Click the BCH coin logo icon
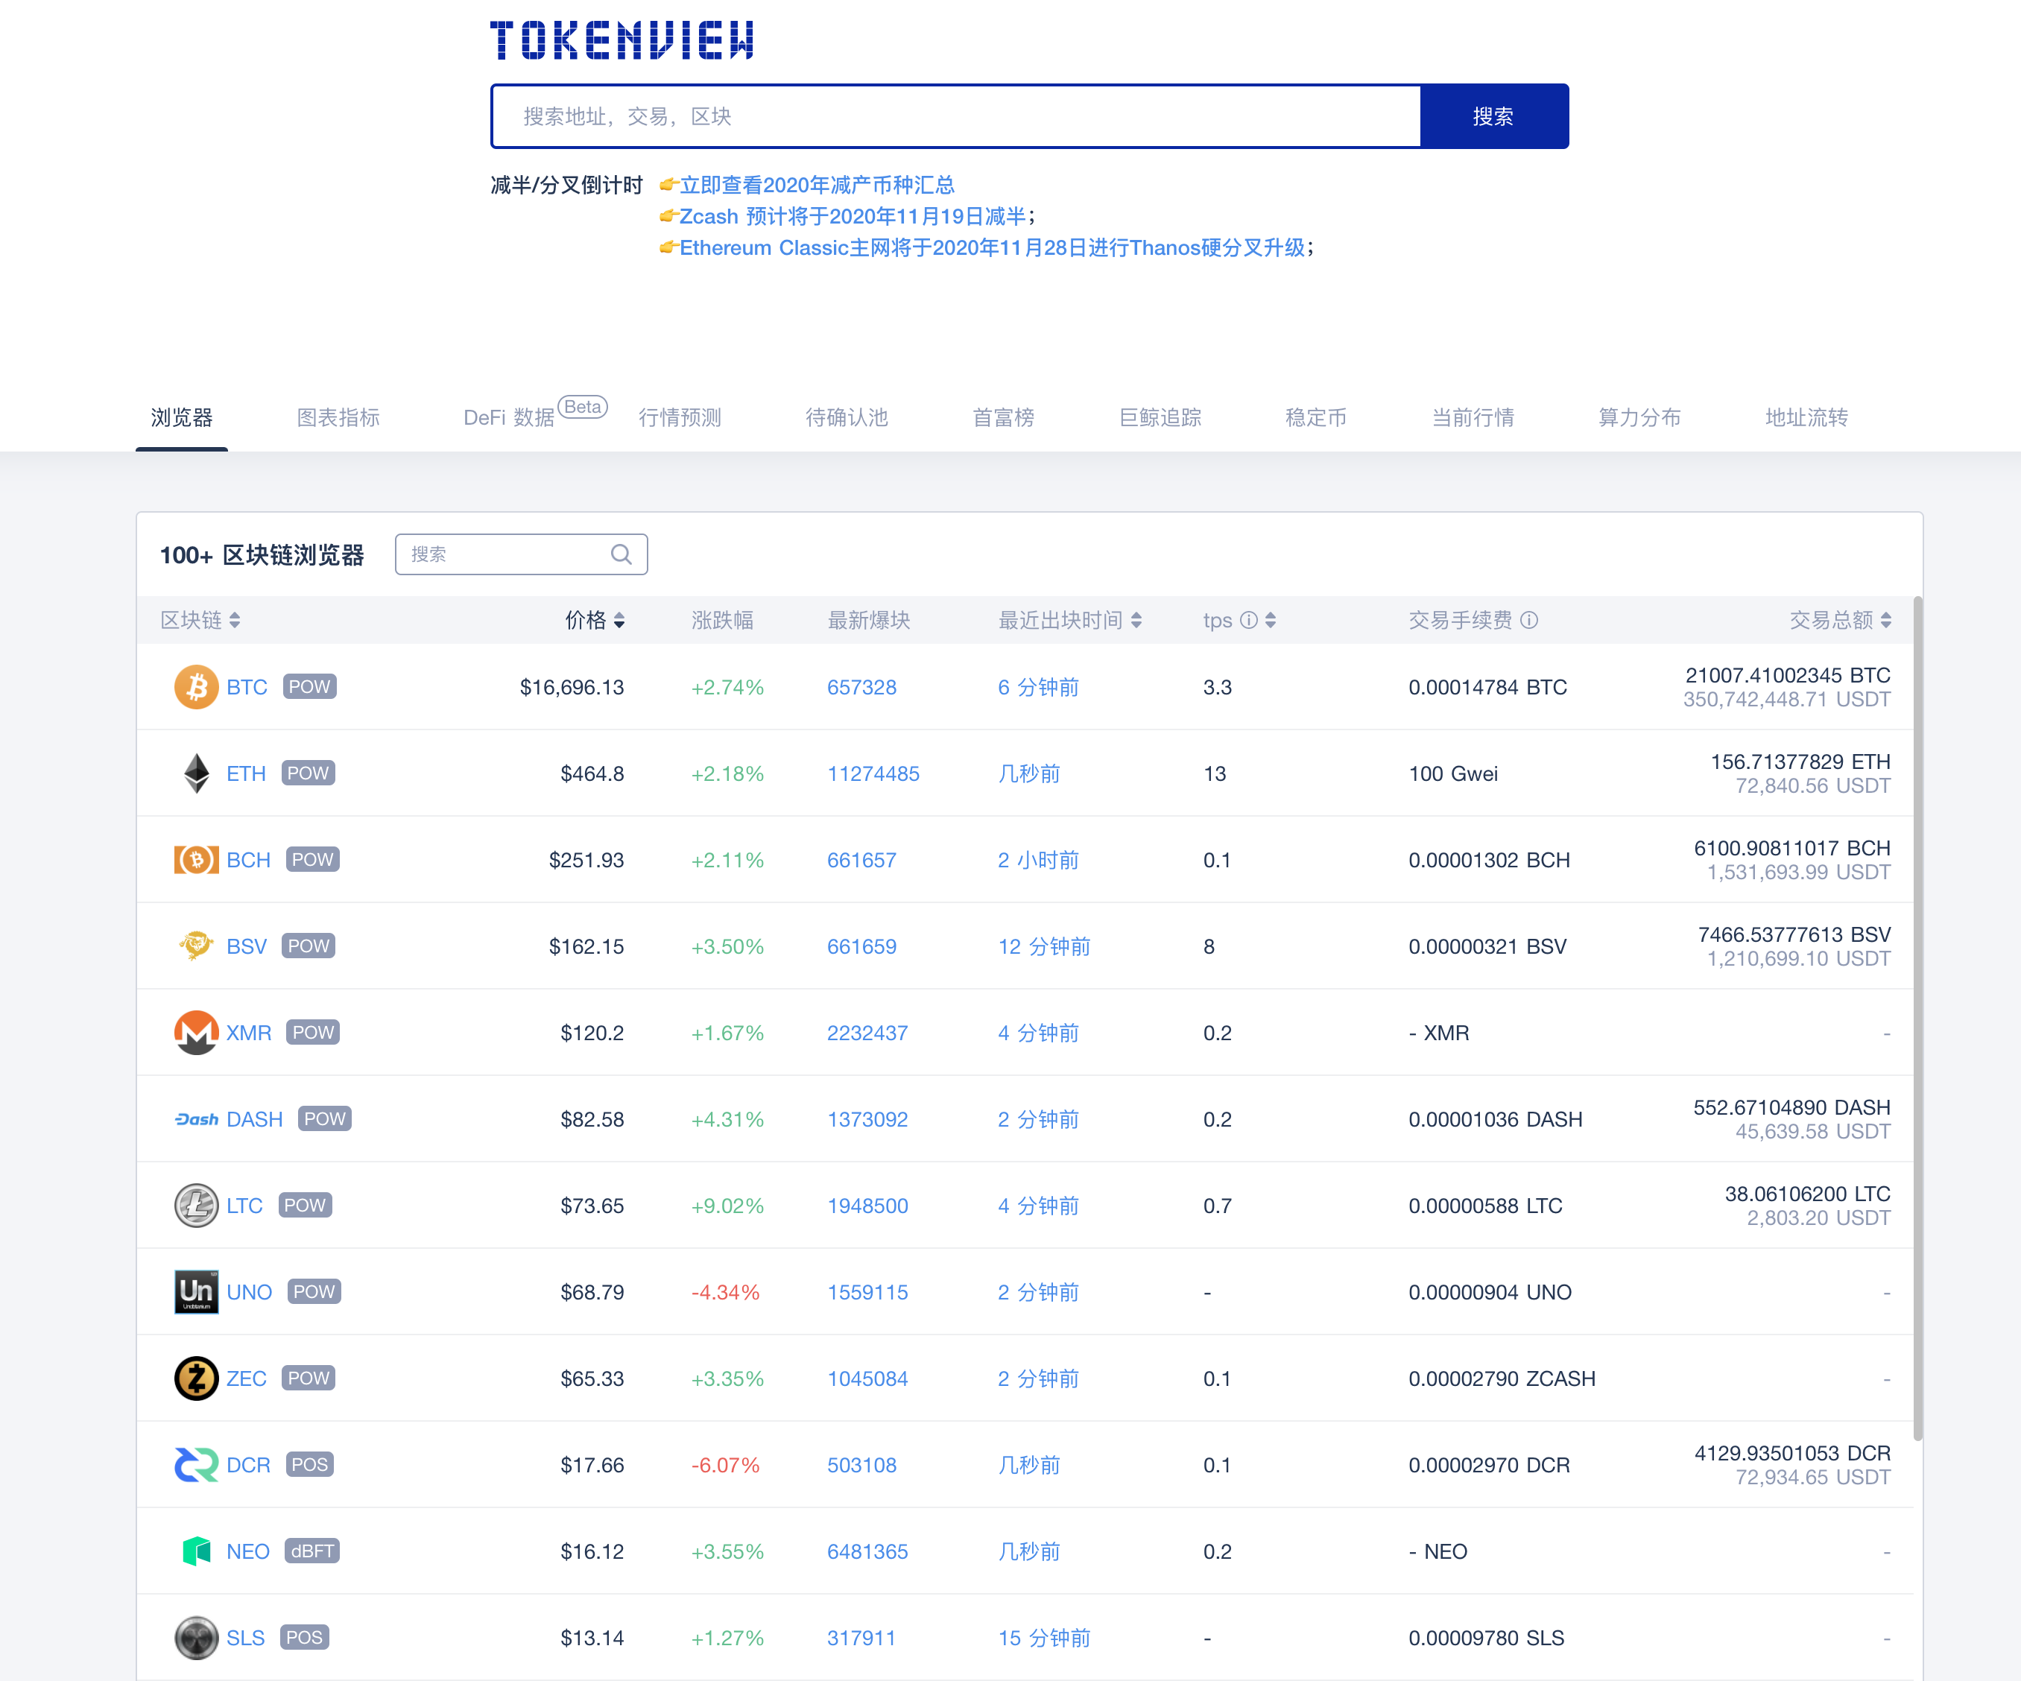 (x=196, y=859)
